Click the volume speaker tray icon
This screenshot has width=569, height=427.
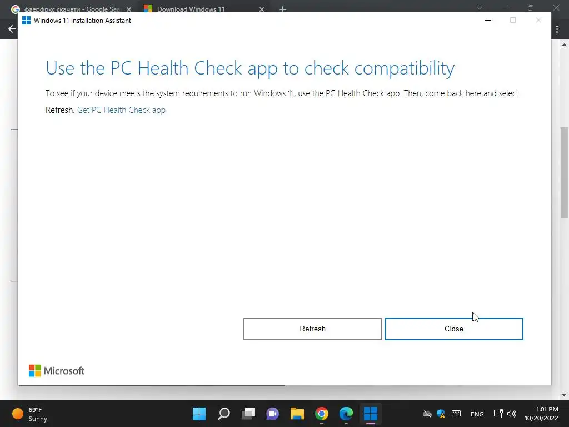[512, 414]
